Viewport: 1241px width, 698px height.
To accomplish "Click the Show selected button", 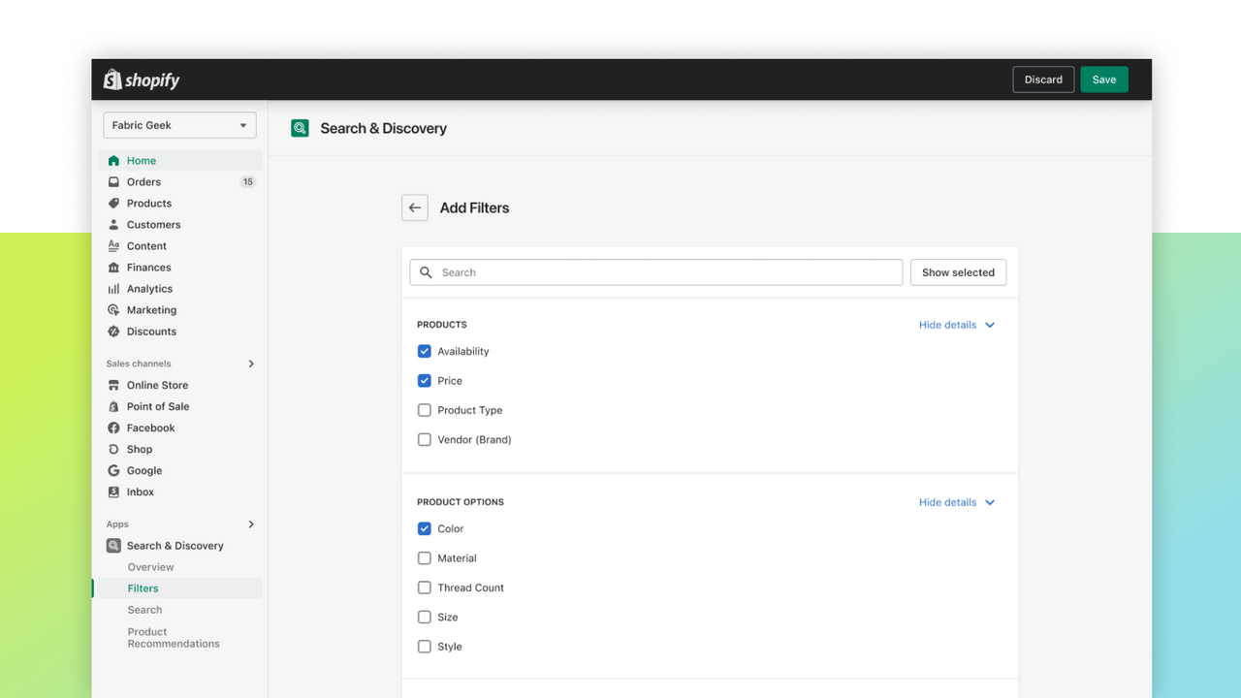I will tap(958, 272).
